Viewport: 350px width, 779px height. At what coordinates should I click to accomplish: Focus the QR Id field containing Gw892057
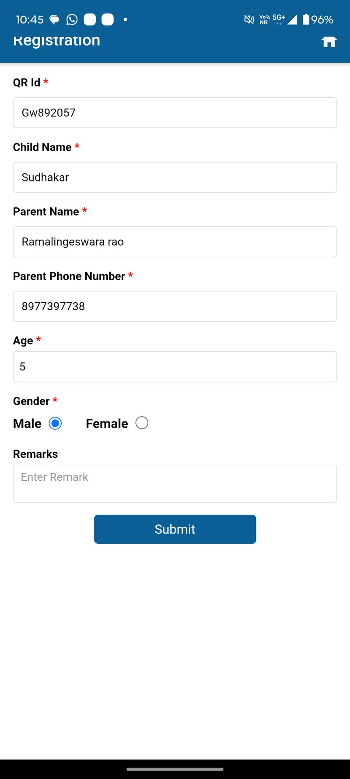pyautogui.click(x=175, y=113)
